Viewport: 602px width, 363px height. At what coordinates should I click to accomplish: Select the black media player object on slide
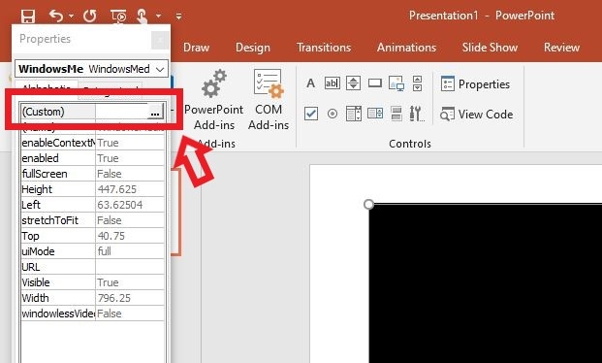[x=486, y=283]
